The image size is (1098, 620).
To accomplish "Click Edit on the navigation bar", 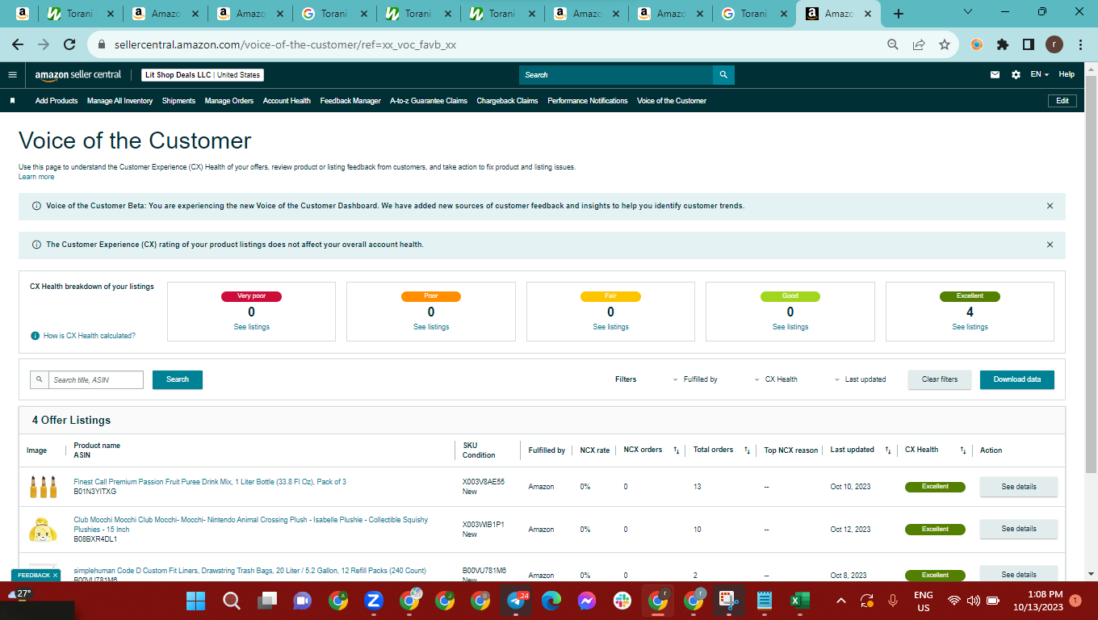I will [x=1062, y=101].
